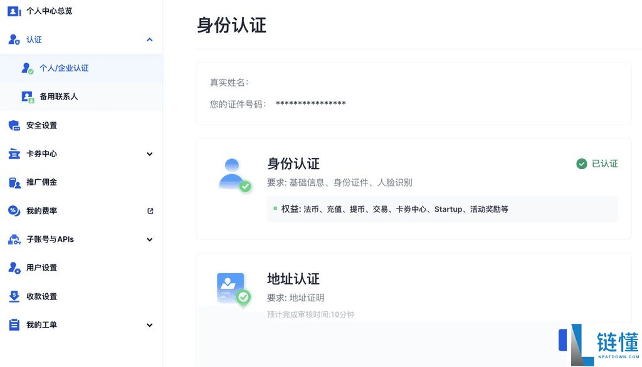Open 个人/企业认证 submenu item
Image resolution: width=642 pixels, height=367 pixels.
tap(64, 68)
